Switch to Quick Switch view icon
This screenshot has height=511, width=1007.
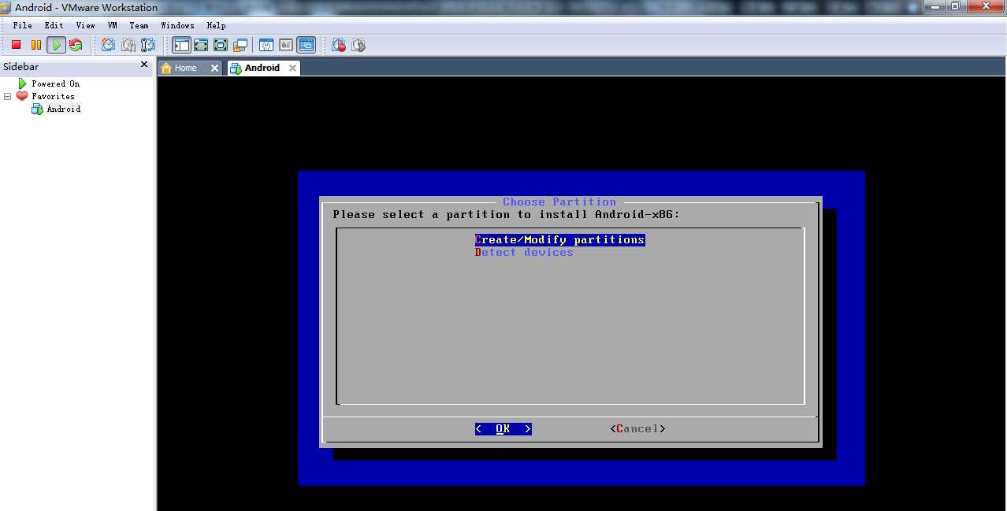tap(201, 45)
